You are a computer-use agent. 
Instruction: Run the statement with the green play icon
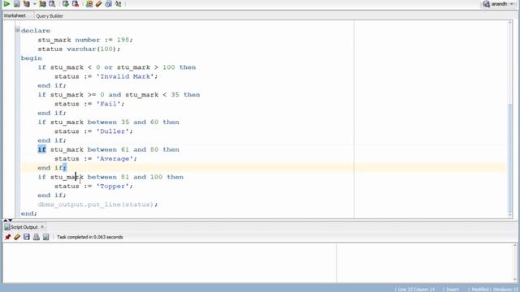pyautogui.click(x=6, y=4)
